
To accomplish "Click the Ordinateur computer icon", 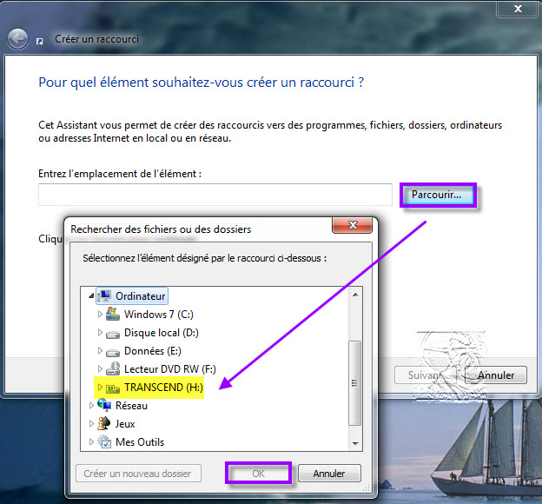I will tap(104, 296).
